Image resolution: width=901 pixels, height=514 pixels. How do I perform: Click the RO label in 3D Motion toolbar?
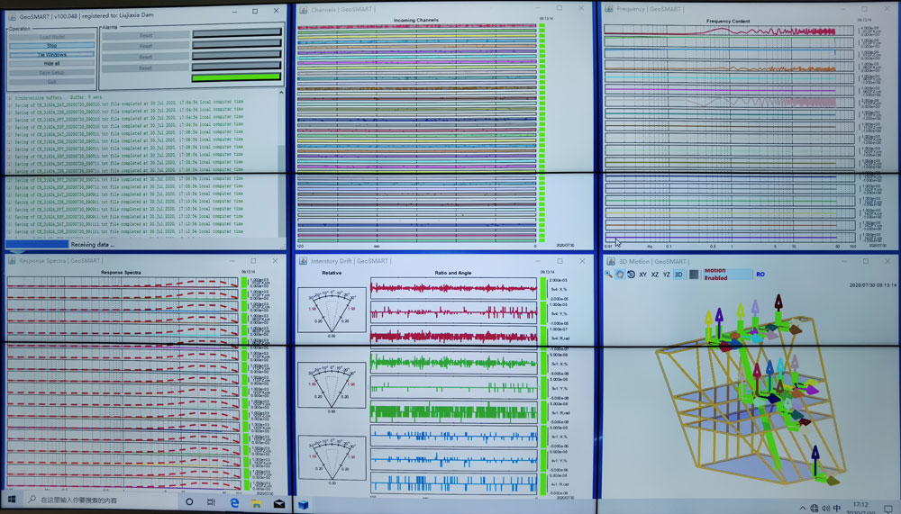[x=760, y=274]
